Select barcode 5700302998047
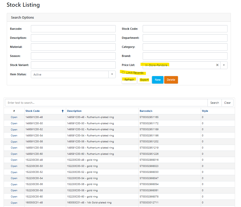Viewport: 241px width, 207px height. pos(149,178)
